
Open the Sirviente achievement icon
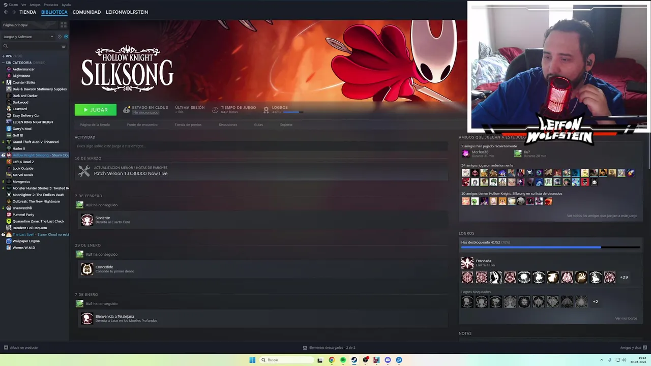point(87,220)
